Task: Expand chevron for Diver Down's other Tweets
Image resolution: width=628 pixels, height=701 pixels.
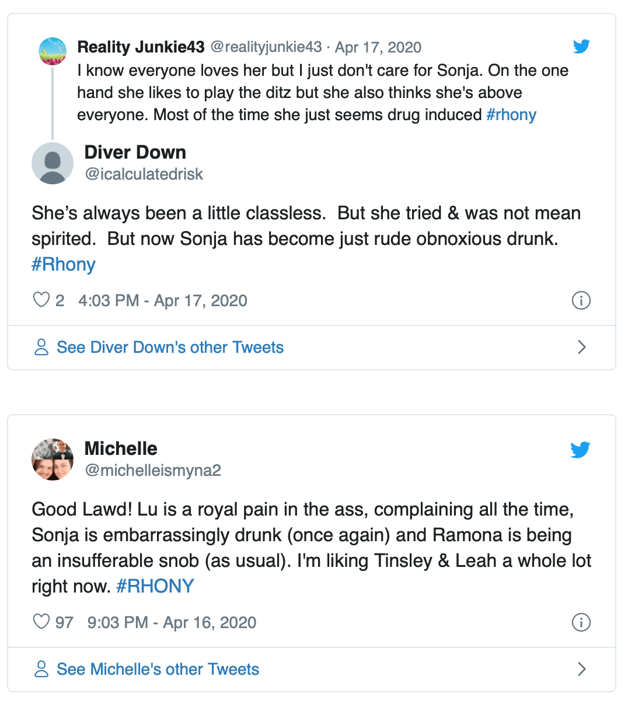Action: tap(581, 348)
